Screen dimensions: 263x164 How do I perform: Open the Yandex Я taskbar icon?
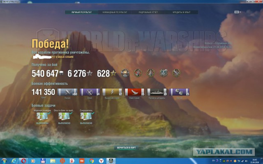[x=72, y=161]
